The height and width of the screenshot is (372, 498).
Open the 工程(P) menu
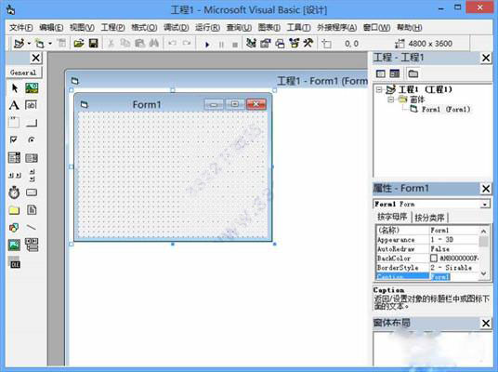[112, 28]
